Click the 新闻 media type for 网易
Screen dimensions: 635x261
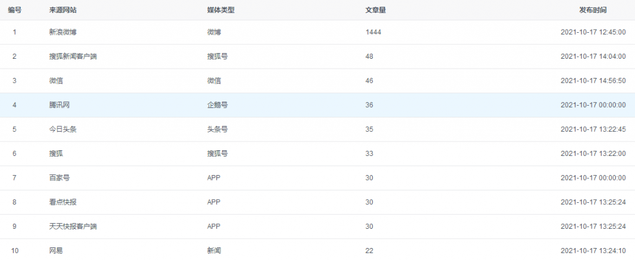(x=214, y=250)
